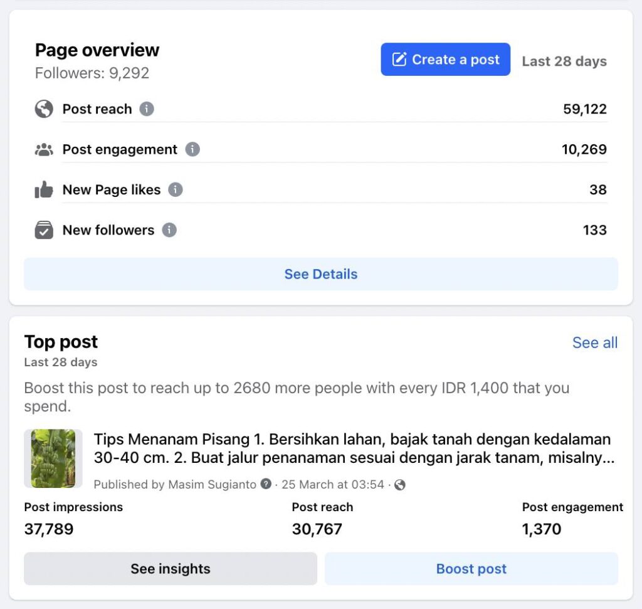Click the thumbs-up icon beside New Page likes

coord(44,190)
